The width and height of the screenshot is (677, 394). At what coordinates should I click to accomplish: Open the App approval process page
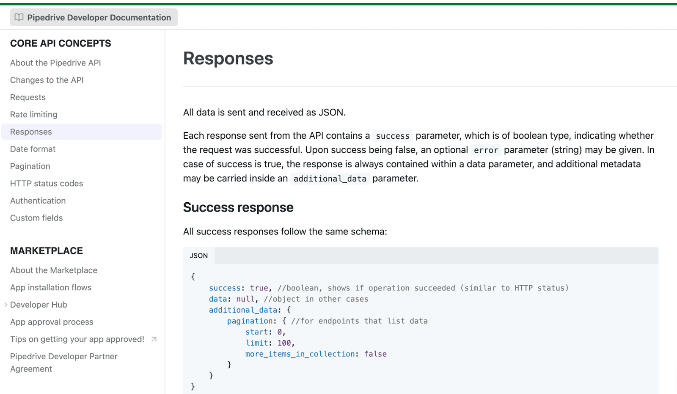(x=51, y=322)
